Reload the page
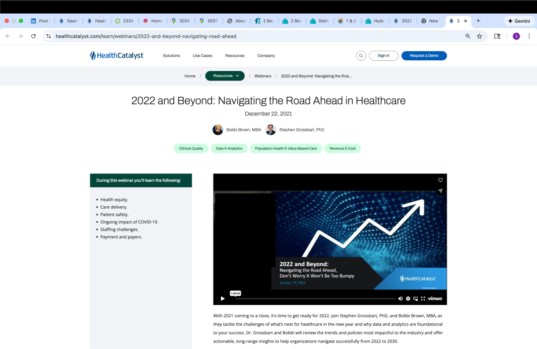537x349 pixels. (x=33, y=36)
